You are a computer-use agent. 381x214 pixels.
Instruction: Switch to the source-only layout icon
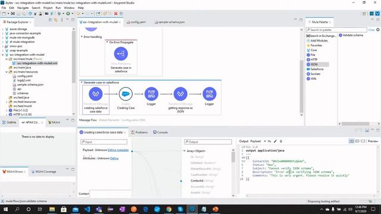(x=363, y=141)
